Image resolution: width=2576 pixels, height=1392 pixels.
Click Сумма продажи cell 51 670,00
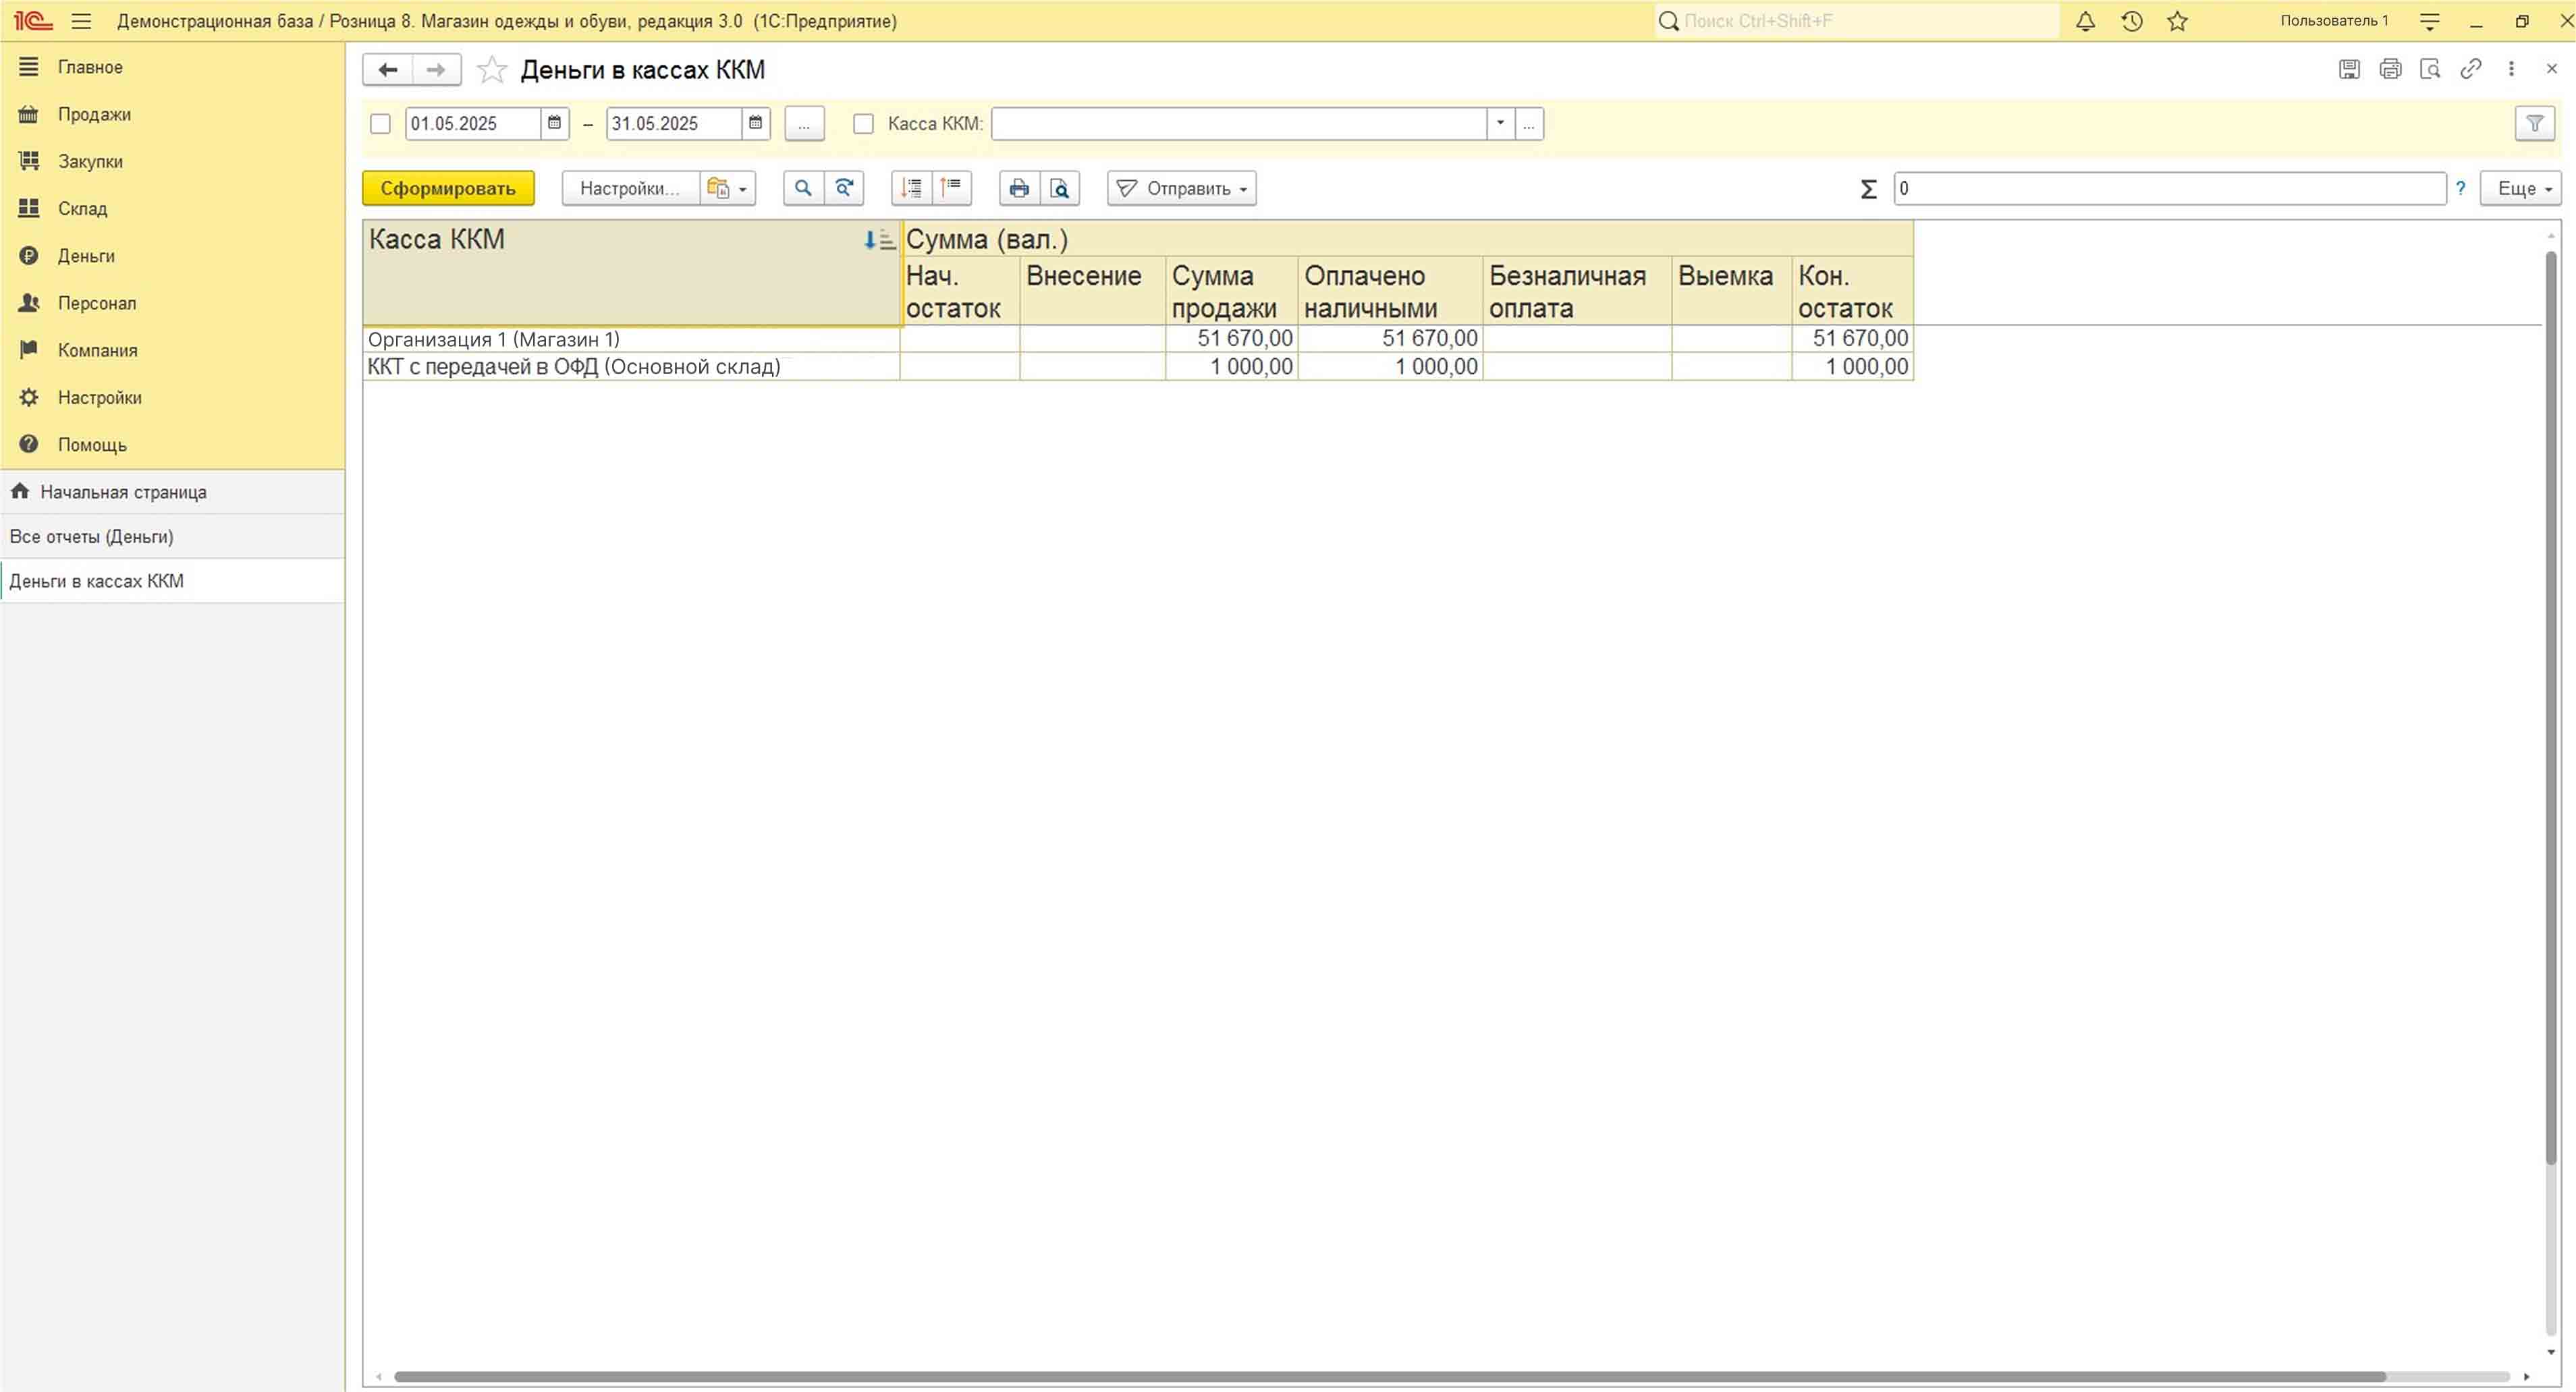[1232, 339]
